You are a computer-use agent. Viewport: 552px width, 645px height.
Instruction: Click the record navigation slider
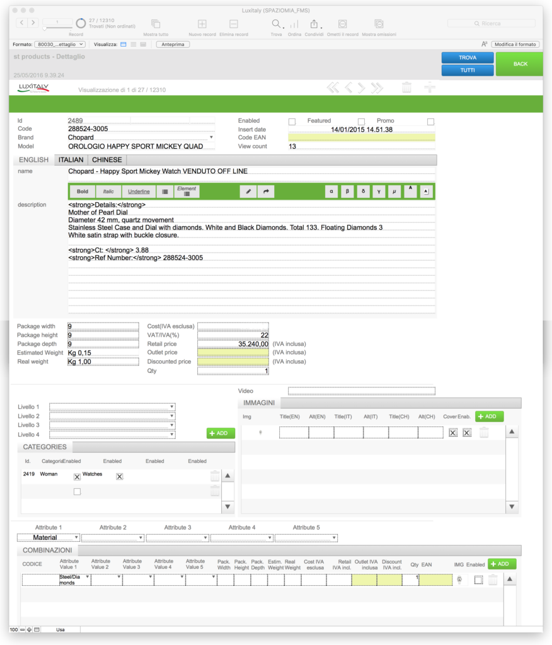(x=57, y=28)
